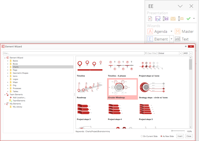Expand the Basics folder in tree
Screen dimensions: 199x141
pyautogui.click(x=8, y=61)
